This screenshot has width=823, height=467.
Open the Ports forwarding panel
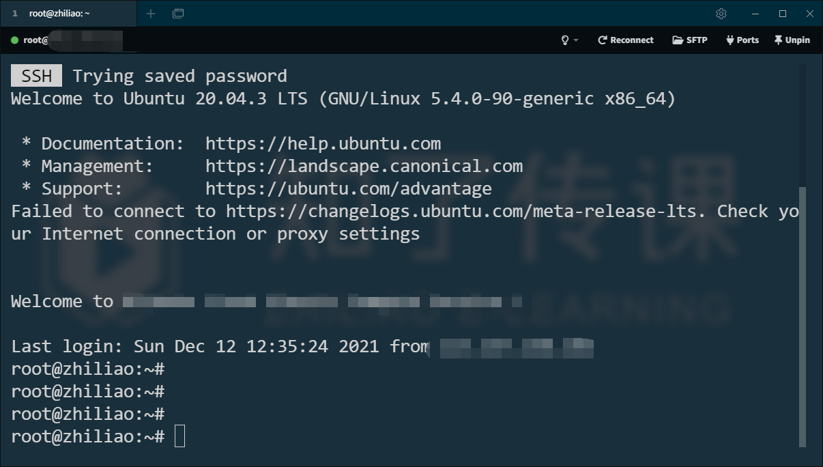click(742, 40)
